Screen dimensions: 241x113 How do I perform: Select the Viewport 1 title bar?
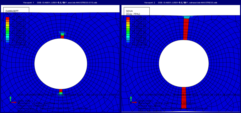tap(60, 2)
